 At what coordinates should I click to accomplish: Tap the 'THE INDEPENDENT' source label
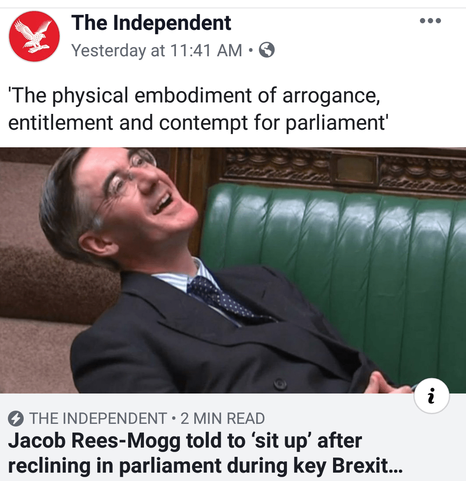click(98, 419)
